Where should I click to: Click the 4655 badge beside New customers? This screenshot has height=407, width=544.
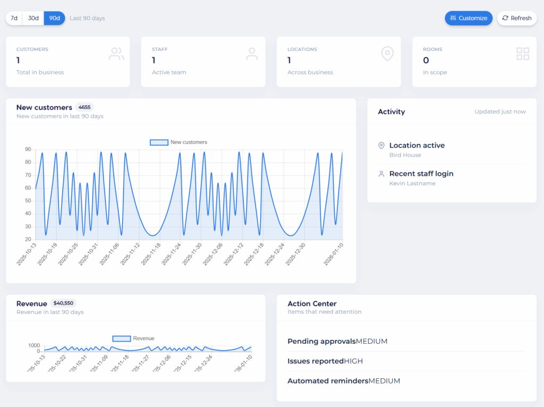pyautogui.click(x=84, y=107)
